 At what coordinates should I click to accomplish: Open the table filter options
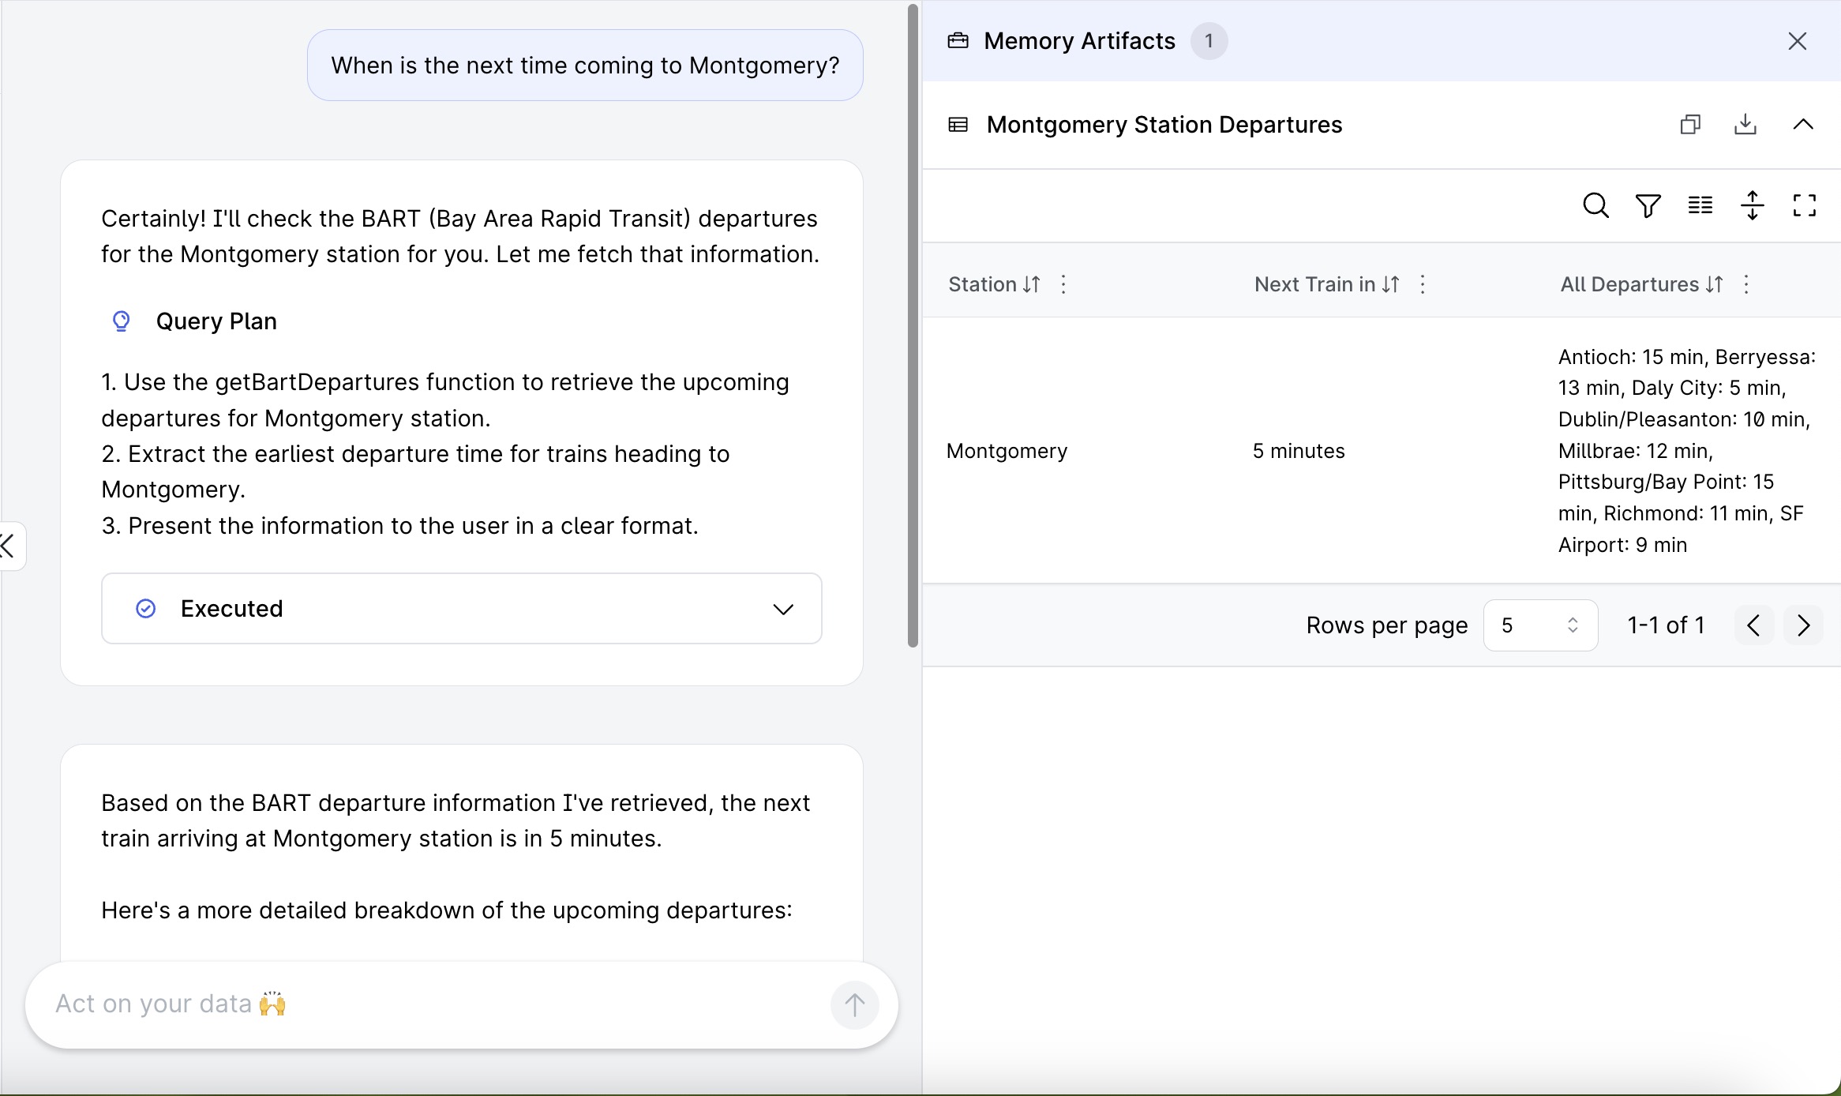click(x=1648, y=205)
